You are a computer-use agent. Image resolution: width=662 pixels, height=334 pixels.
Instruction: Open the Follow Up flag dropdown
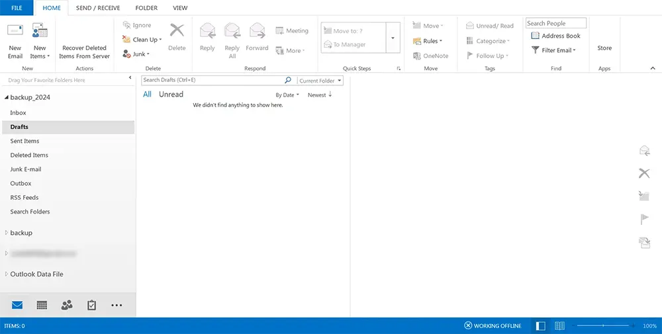point(487,56)
